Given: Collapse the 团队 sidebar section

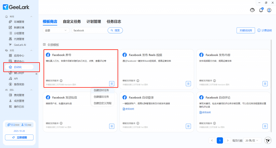Looking at the screenshot, I should point(31,90).
